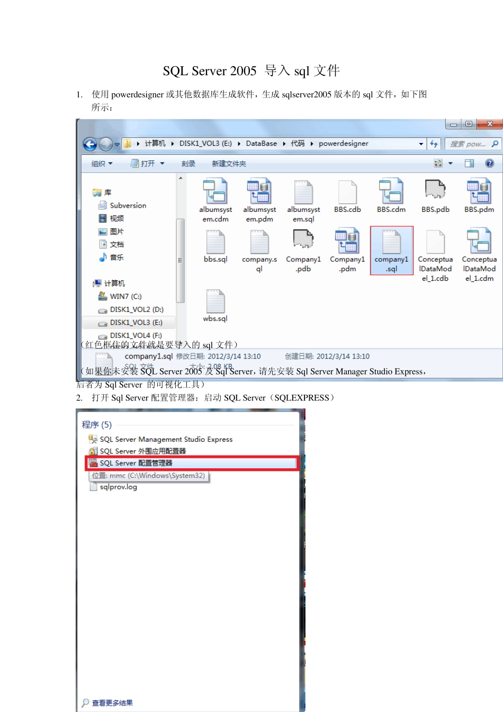The image size is (503, 712).
Task: Click the navigation pane scroll-up arrow
Action: [181, 179]
